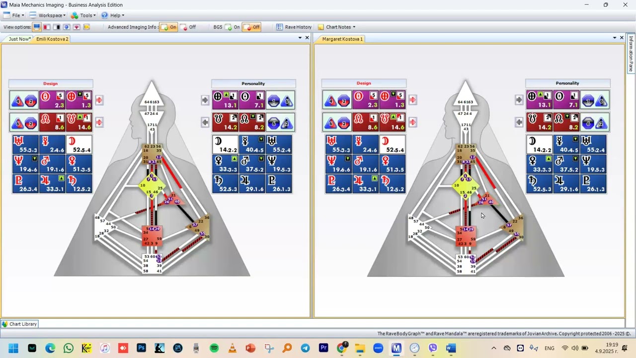636x358 pixels.
Task: Click the red arrow beside Design Nodes row, Emili chart
Action: pyautogui.click(x=99, y=122)
